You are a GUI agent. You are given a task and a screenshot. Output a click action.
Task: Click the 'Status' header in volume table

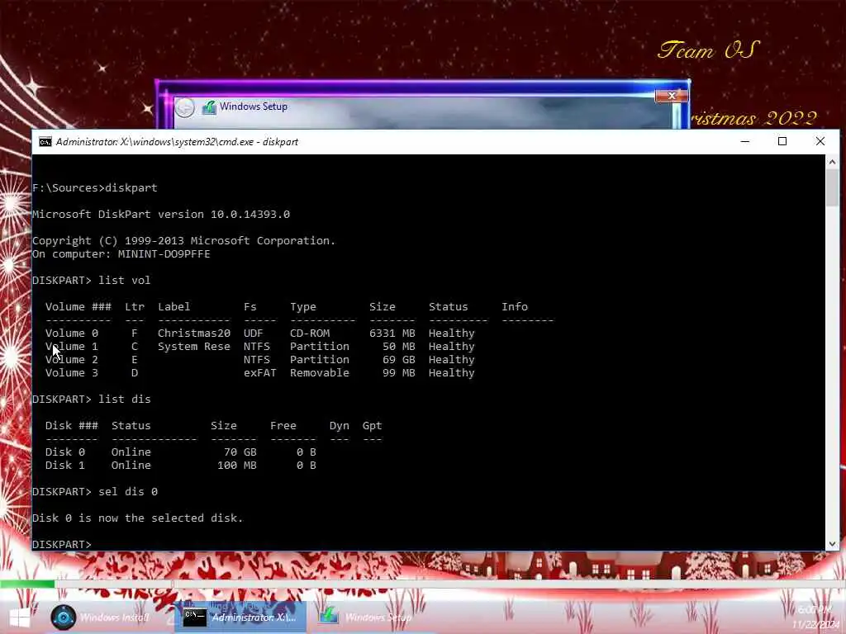click(449, 307)
